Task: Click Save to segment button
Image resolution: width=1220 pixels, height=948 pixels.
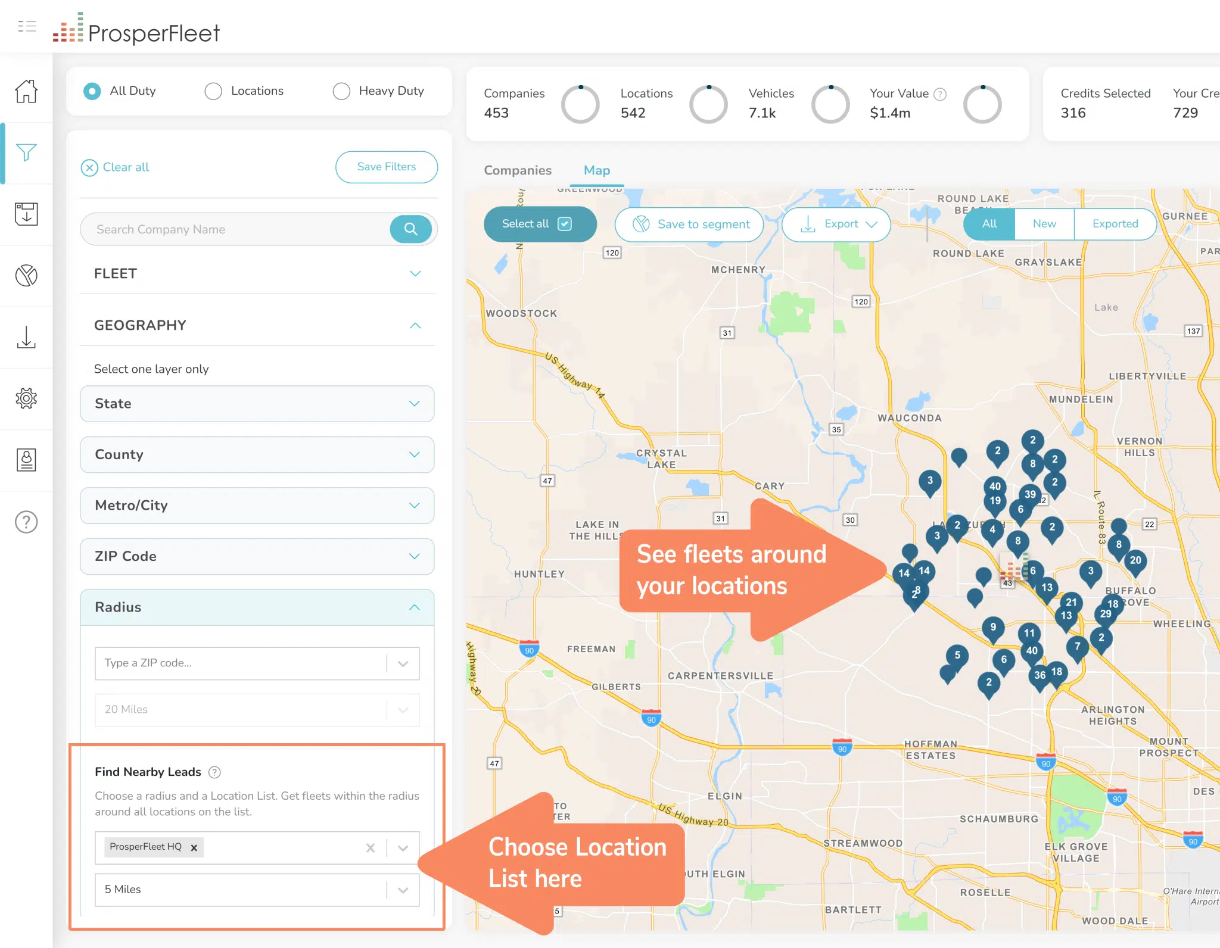Action: [x=689, y=224]
